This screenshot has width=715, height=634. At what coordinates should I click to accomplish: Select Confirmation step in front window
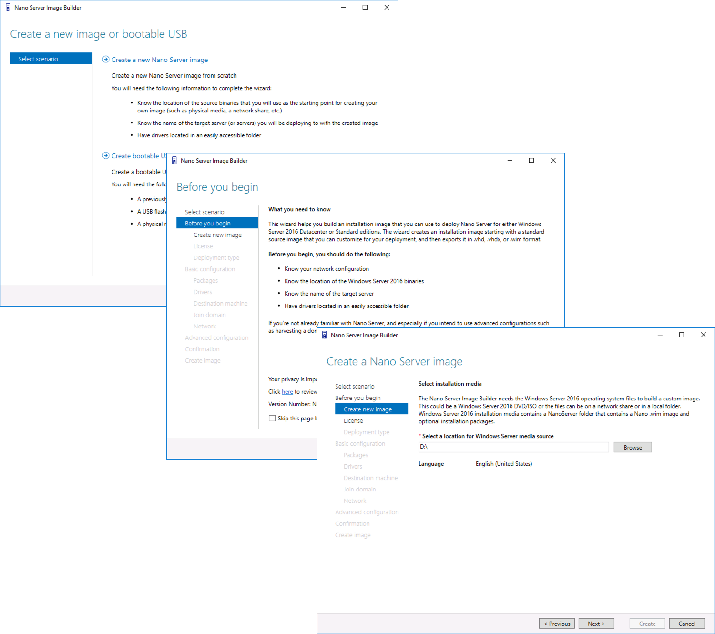click(x=352, y=524)
